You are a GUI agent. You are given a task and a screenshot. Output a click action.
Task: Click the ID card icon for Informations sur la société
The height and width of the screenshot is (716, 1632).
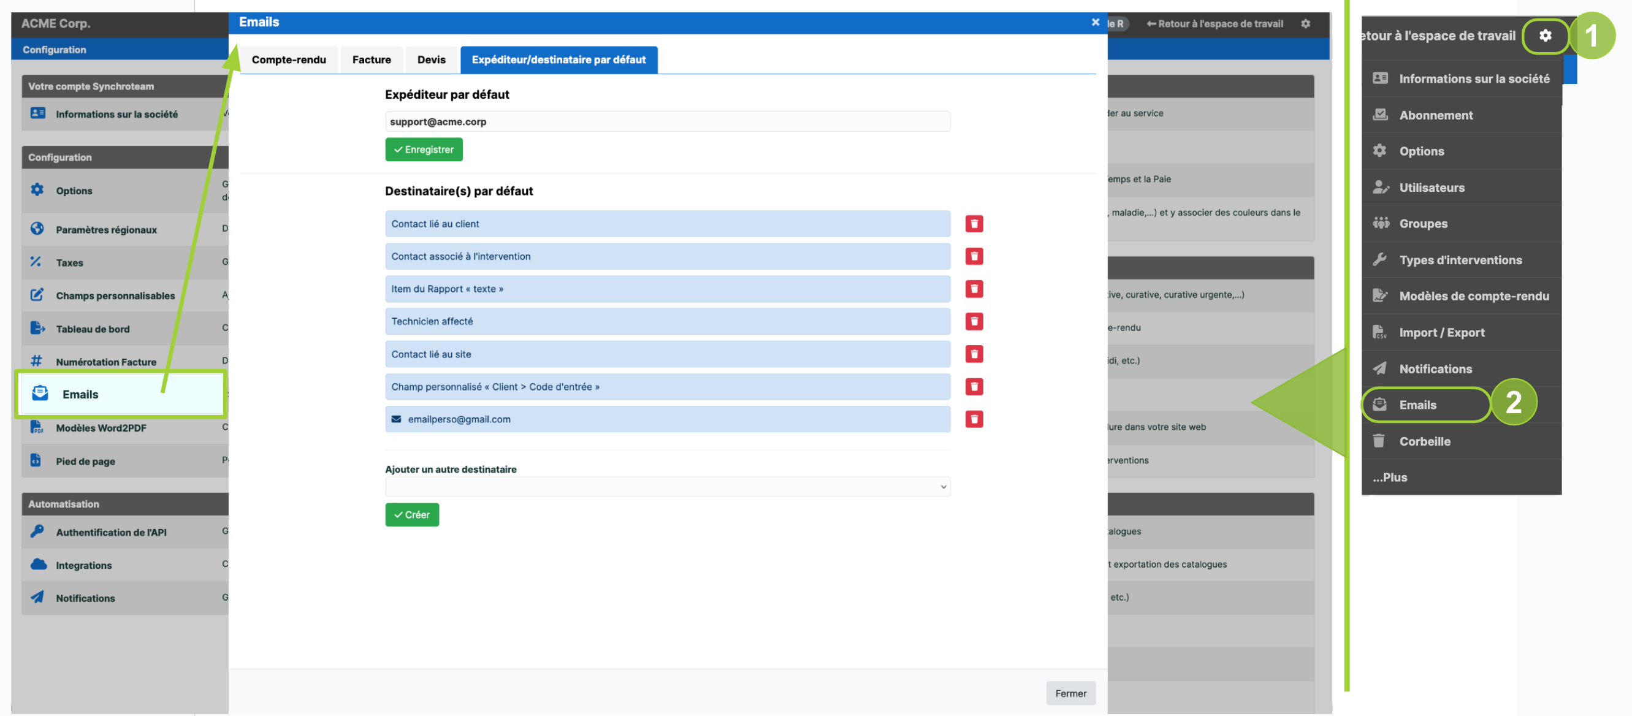(x=38, y=113)
